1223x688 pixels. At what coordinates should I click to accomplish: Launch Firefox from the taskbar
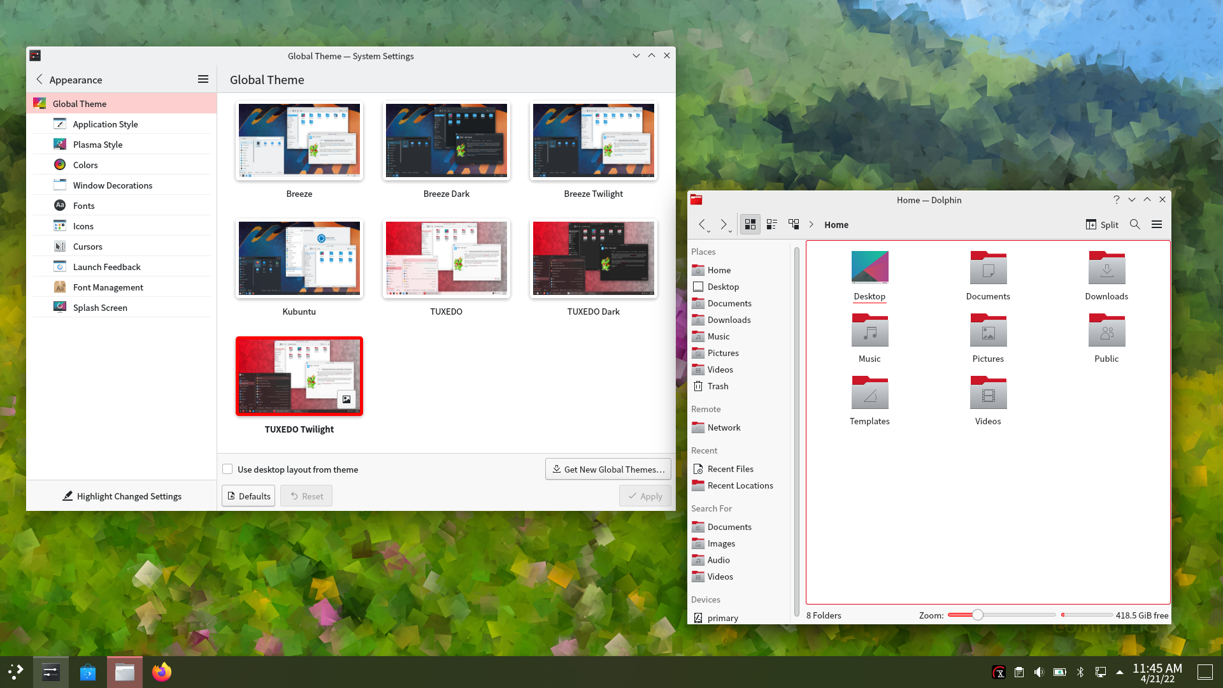tap(162, 672)
